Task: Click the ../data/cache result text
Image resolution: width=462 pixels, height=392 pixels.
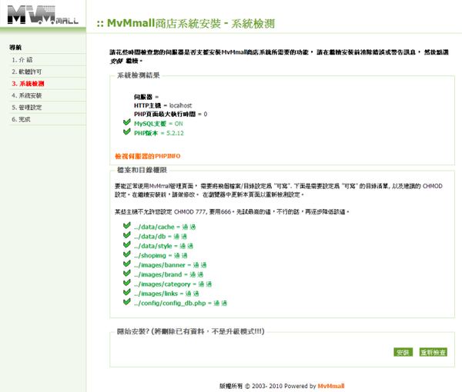Action: click(x=165, y=227)
